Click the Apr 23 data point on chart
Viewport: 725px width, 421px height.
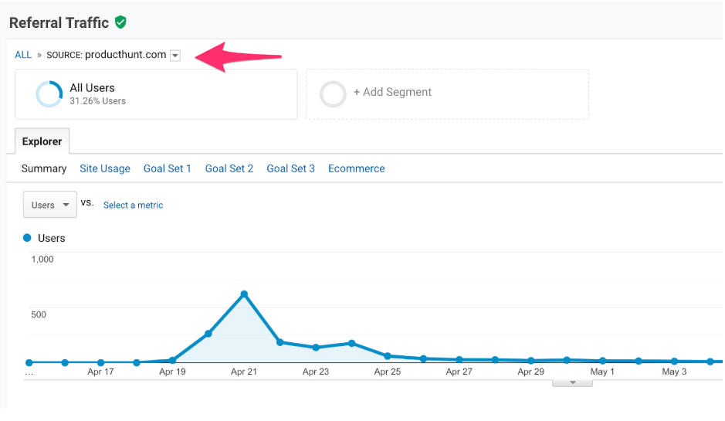316,348
